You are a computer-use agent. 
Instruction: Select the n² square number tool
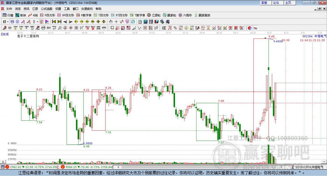click(x=54, y=28)
